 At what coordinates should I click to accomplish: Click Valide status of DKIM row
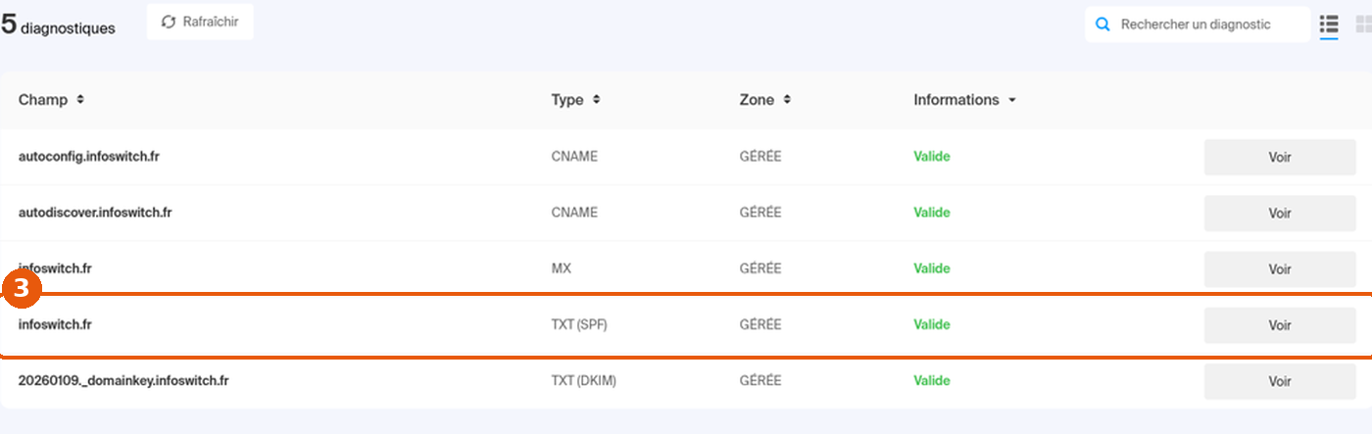[932, 380]
